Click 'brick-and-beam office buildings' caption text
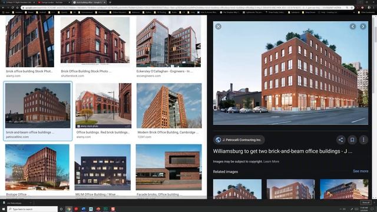The height and width of the screenshot is (212, 377). tap(30, 132)
